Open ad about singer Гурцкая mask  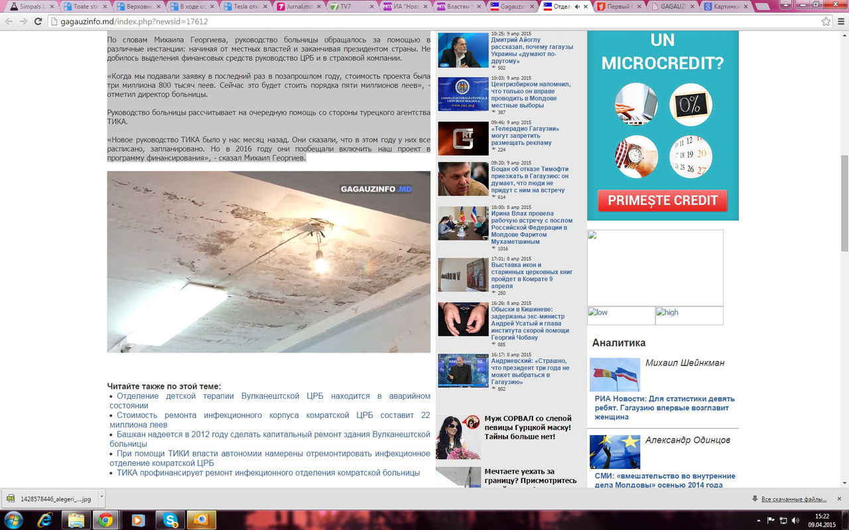tap(528, 427)
